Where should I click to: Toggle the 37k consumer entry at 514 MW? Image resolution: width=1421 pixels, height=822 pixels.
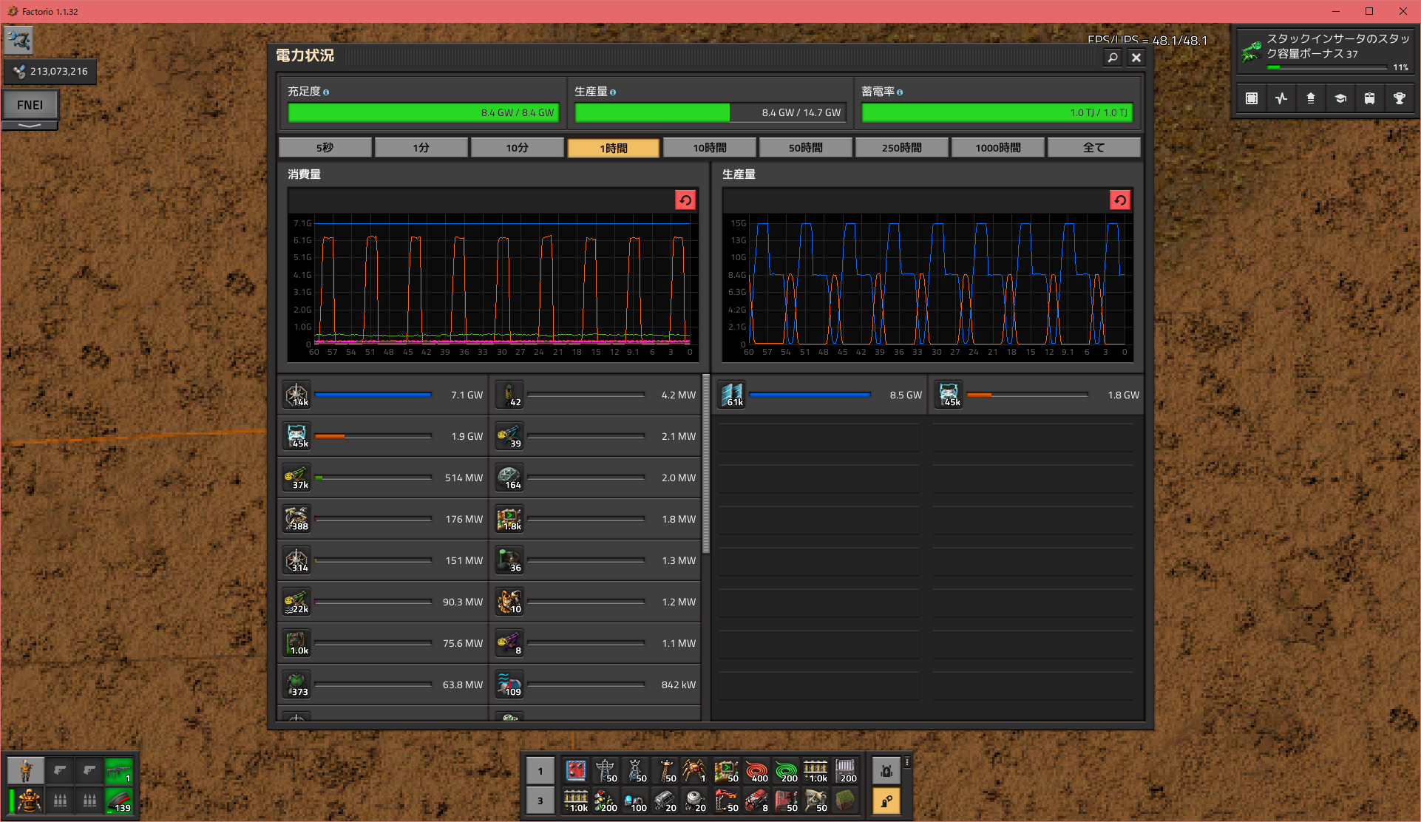(383, 478)
